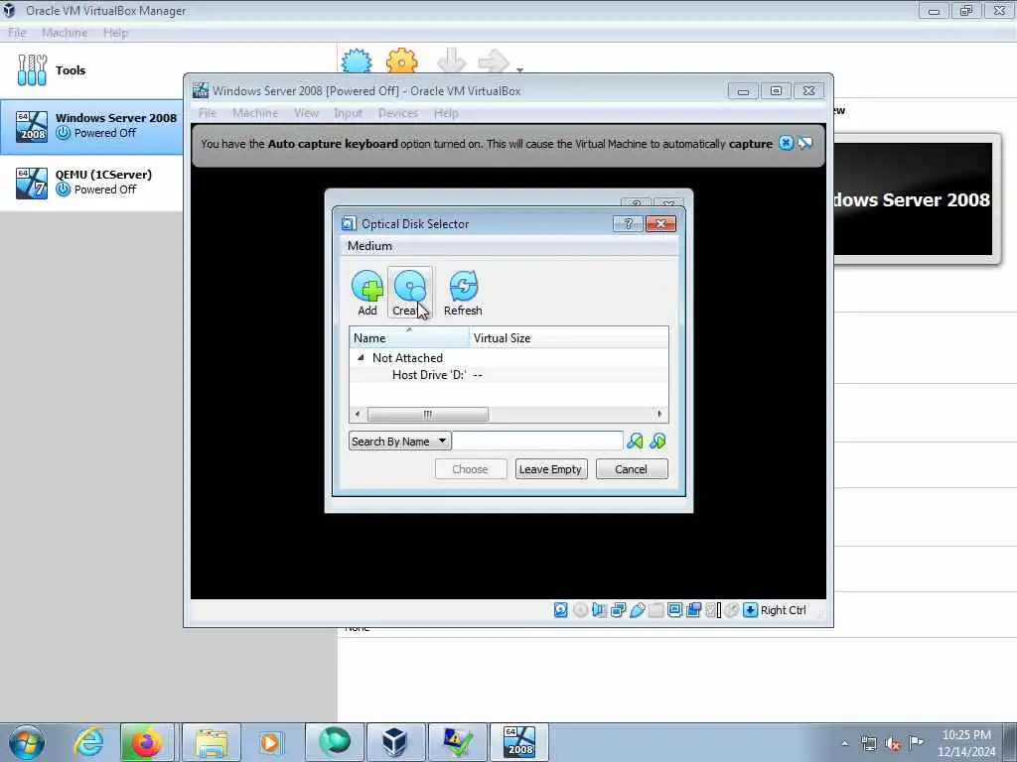The image size is (1017, 762).
Task: Click shared folders indicator in VM status bar
Action: [655, 610]
